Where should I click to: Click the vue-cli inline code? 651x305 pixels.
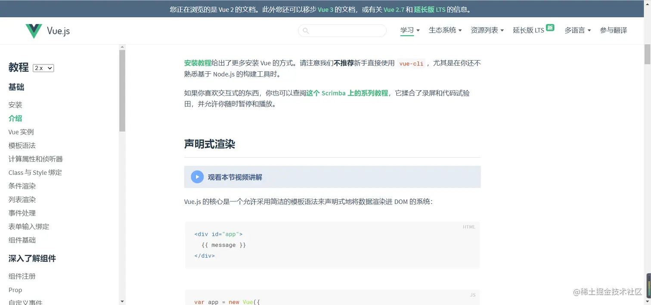point(412,63)
